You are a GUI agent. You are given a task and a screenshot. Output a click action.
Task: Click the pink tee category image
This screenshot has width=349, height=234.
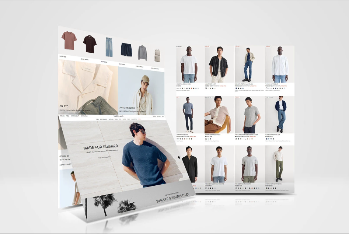point(69,41)
